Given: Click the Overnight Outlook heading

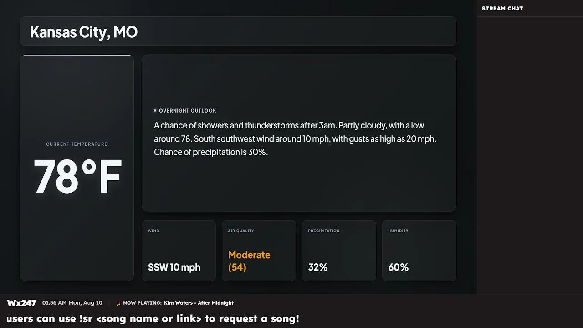Looking at the screenshot, I should click(x=187, y=111).
